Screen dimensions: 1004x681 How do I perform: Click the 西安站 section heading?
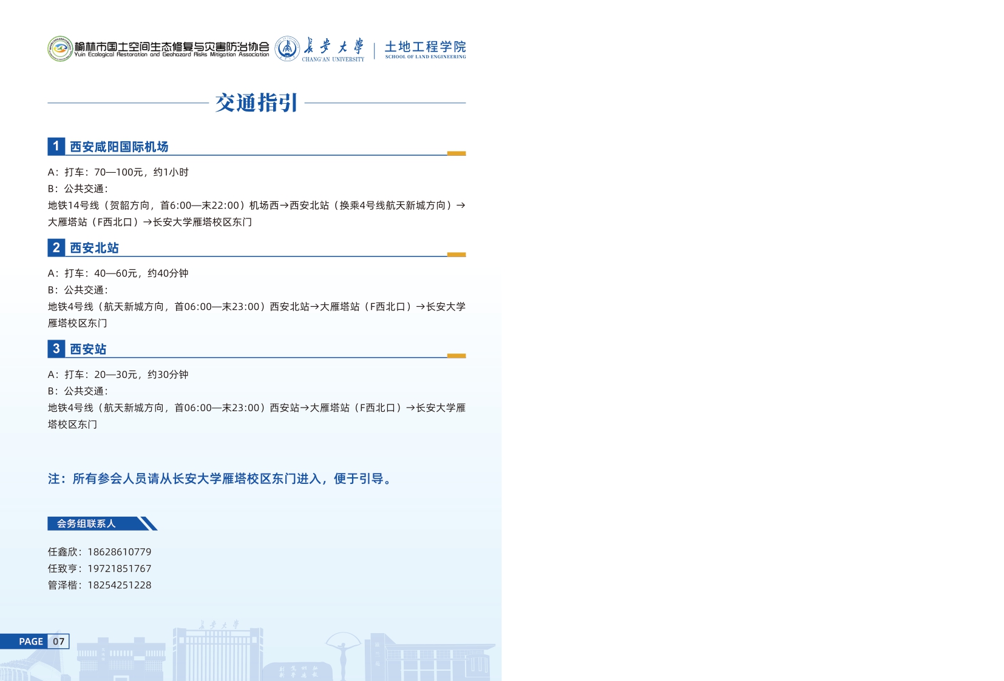click(88, 349)
